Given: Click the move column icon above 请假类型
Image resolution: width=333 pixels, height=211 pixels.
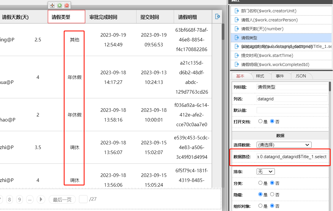Looking at the screenshot, I should 52,5.
